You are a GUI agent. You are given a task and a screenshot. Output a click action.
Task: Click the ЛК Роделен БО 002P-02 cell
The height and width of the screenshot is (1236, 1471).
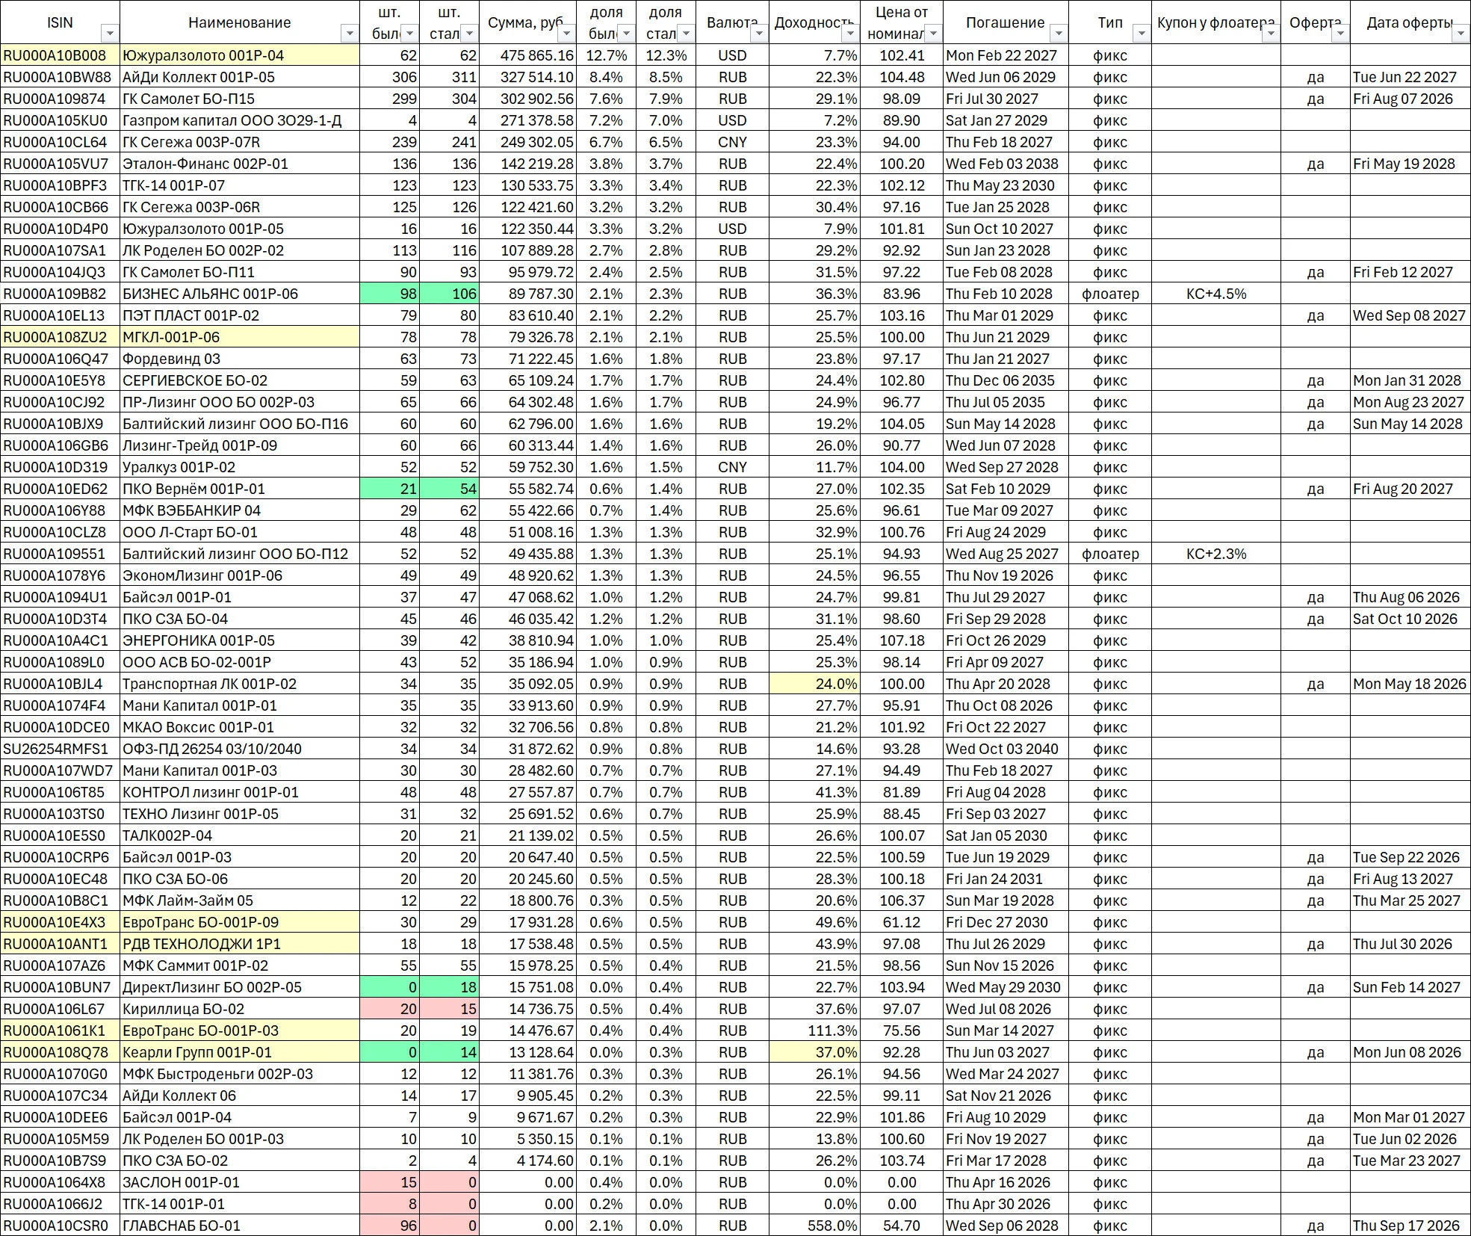[x=240, y=250]
